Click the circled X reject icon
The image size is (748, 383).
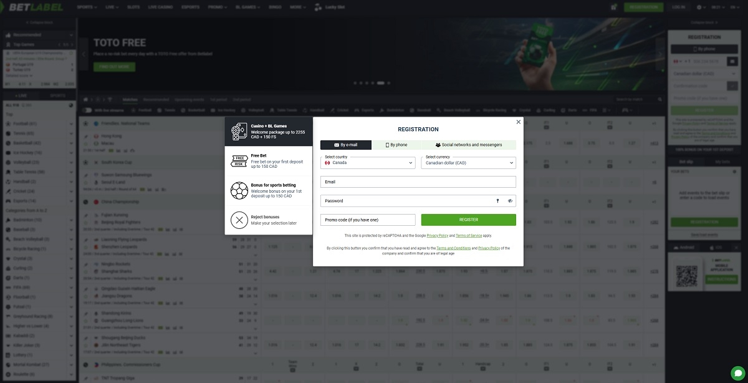[239, 220]
